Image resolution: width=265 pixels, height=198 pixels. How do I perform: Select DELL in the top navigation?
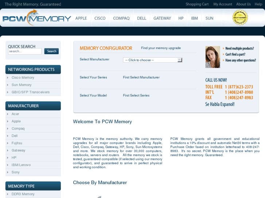tap(142, 18)
